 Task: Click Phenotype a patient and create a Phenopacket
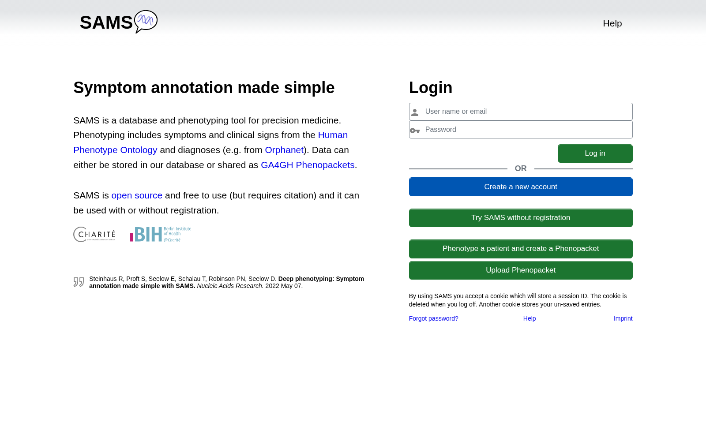[x=521, y=249]
